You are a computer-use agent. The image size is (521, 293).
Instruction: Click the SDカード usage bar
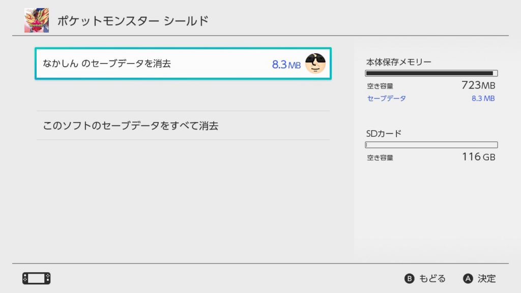click(x=431, y=145)
